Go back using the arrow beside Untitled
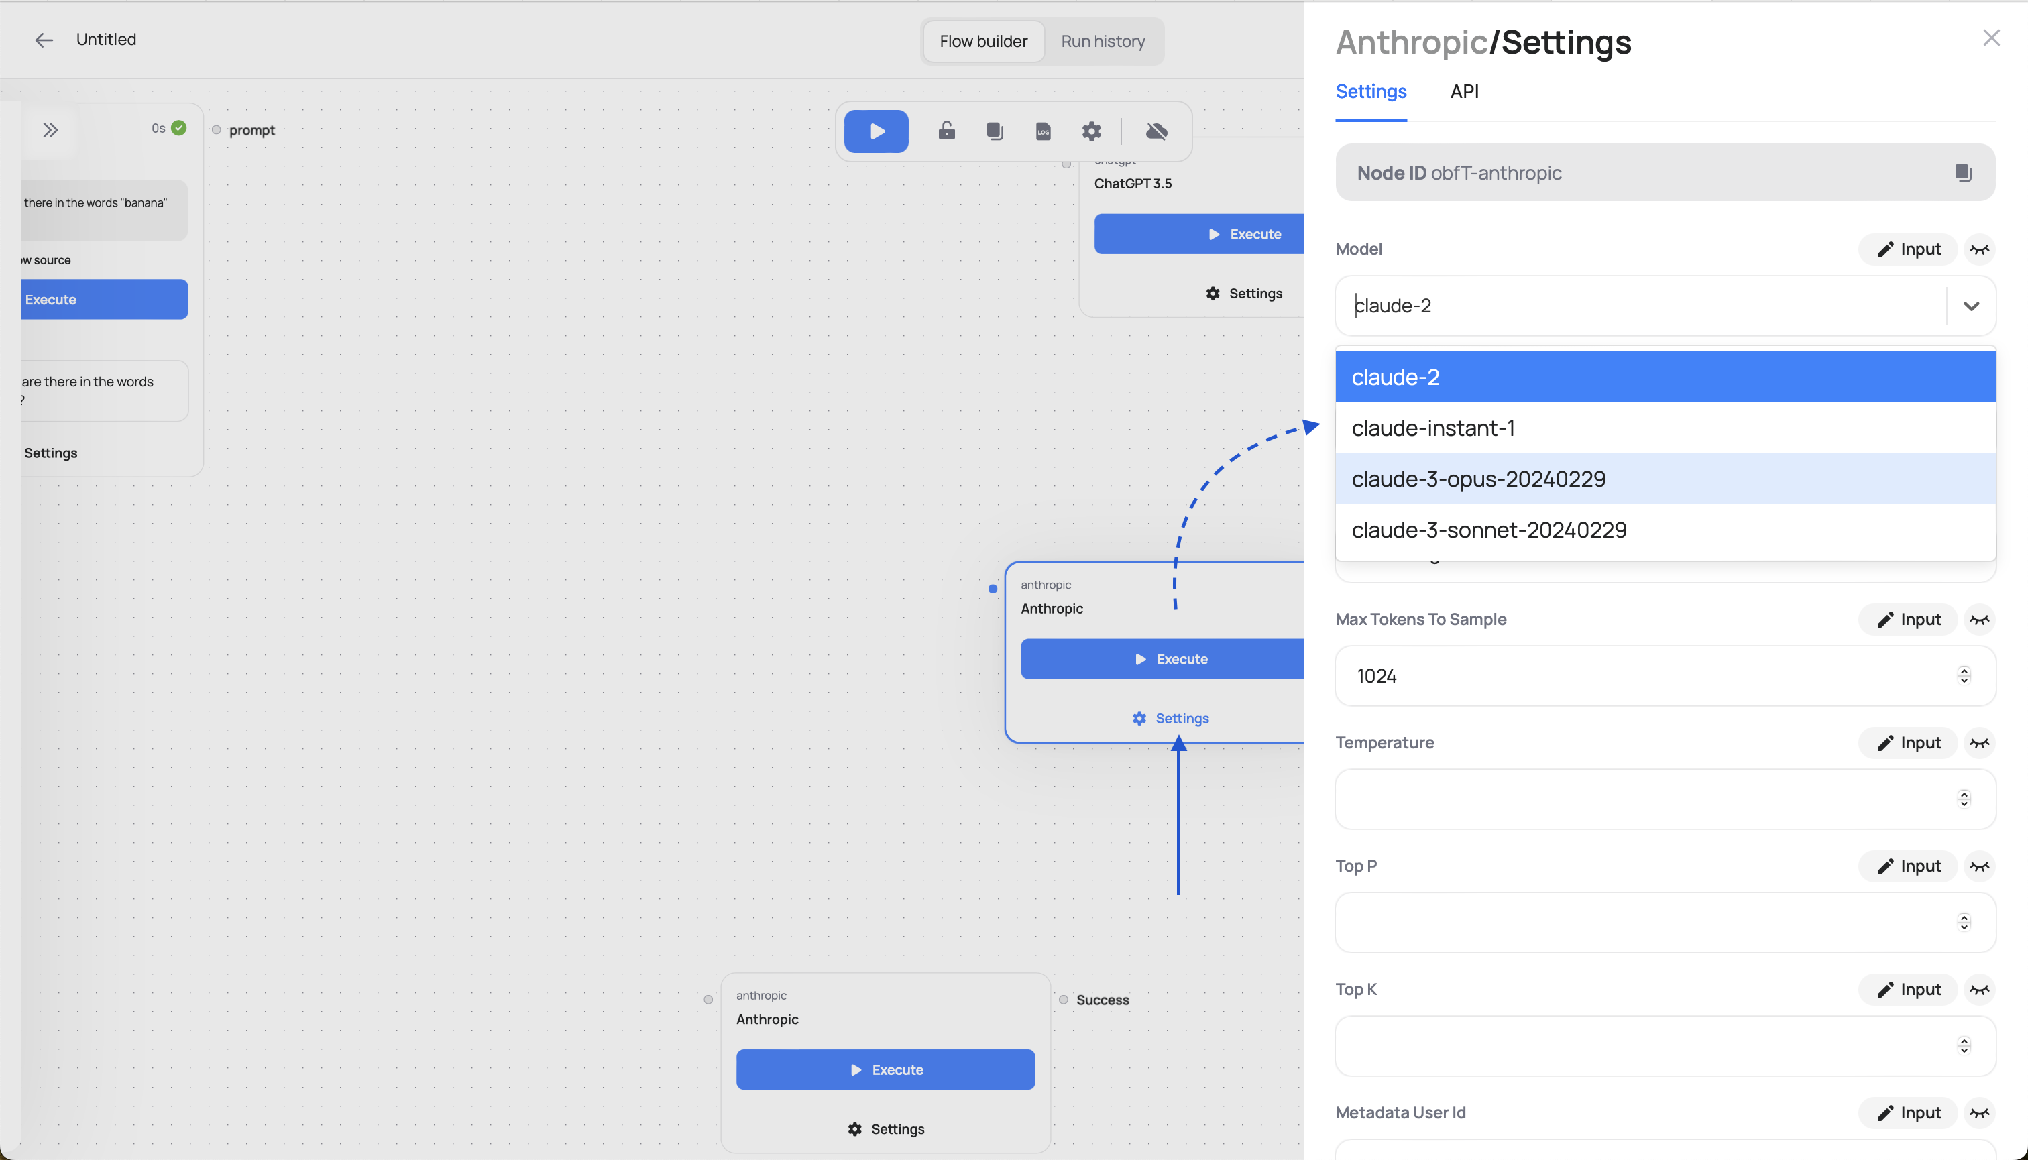Screen dimensions: 2028x1160 pyautogui.click(x=44, y=40)
